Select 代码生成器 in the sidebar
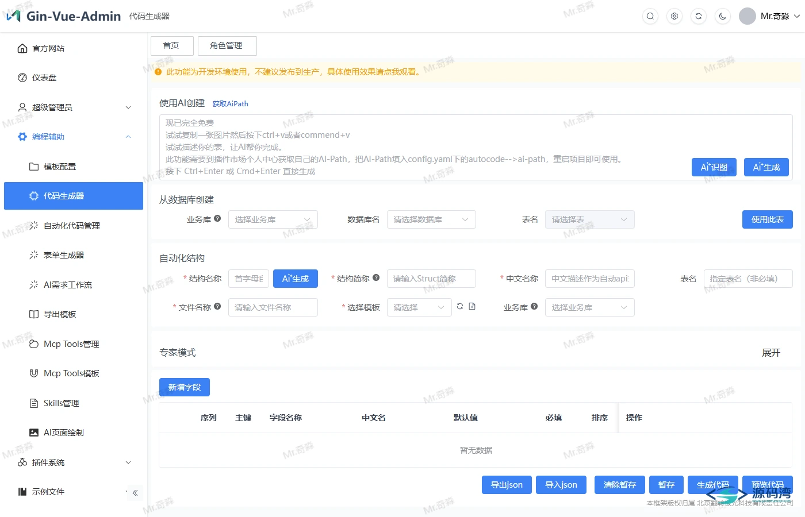 [x=74, y=196]
